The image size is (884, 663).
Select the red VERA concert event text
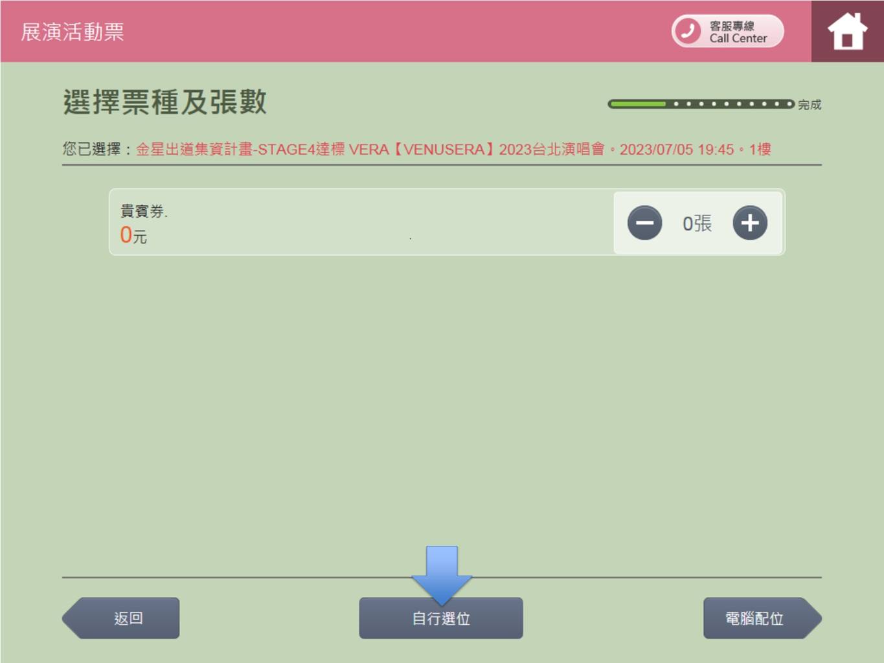pyautogui.click(x=453, y=150)
